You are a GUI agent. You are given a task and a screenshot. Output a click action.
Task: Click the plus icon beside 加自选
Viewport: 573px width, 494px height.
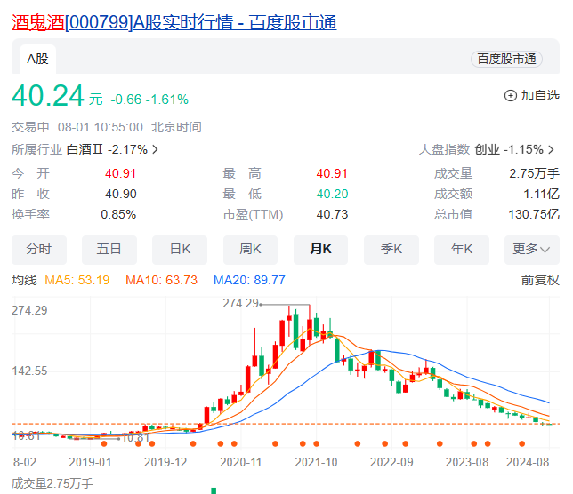click(x=511, y=96)
